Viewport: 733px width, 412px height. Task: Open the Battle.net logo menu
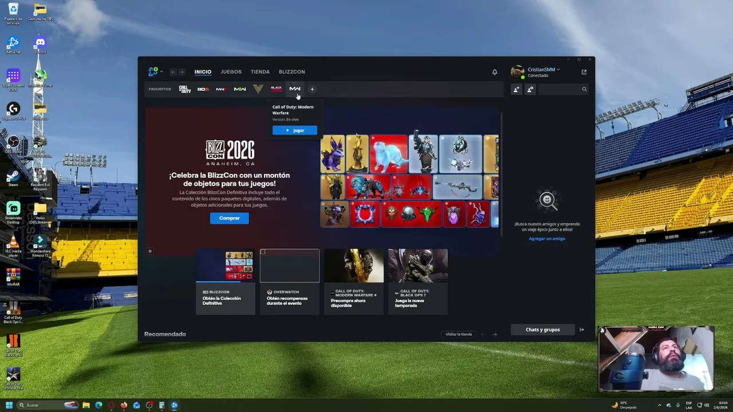coord(154,72)
